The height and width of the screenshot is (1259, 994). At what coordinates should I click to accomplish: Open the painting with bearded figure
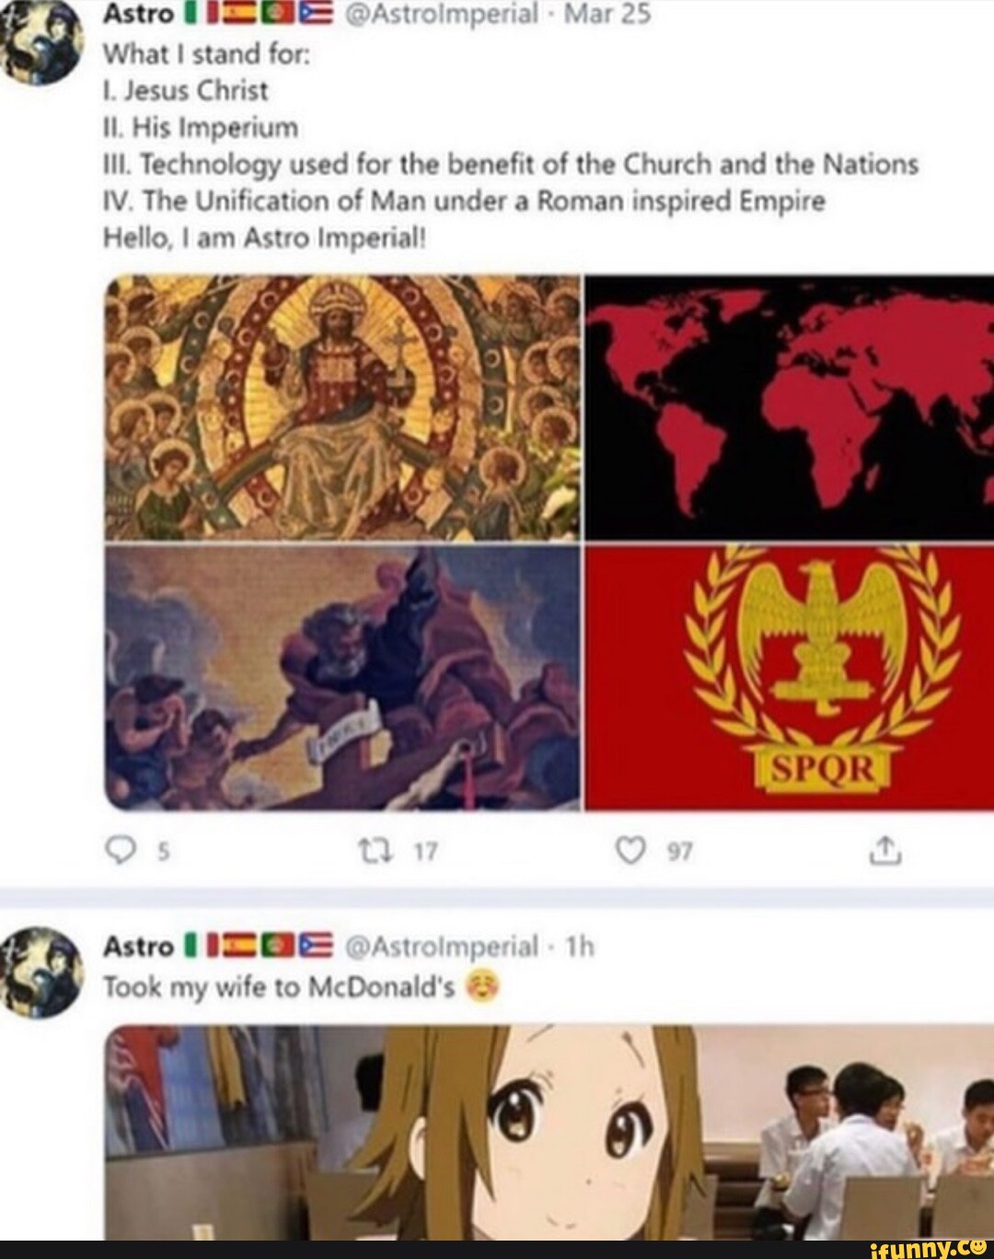[x=342, y=677]
